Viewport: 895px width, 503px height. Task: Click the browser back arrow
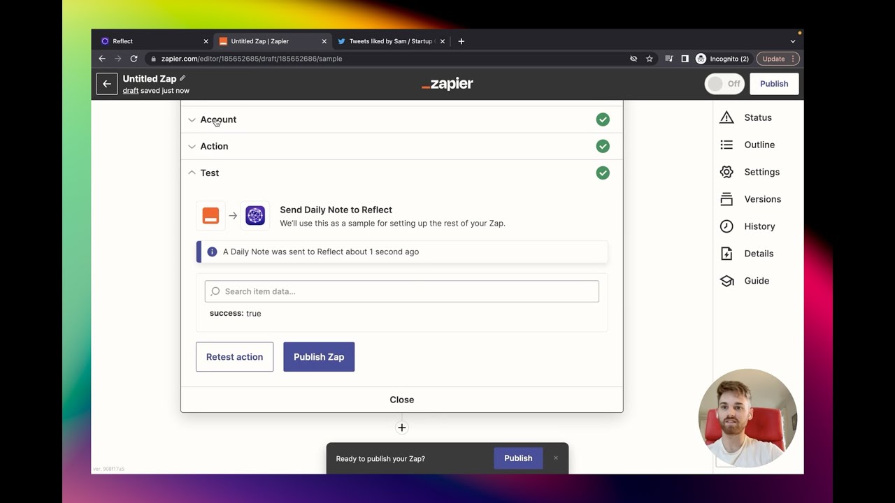tap(102, 59)
